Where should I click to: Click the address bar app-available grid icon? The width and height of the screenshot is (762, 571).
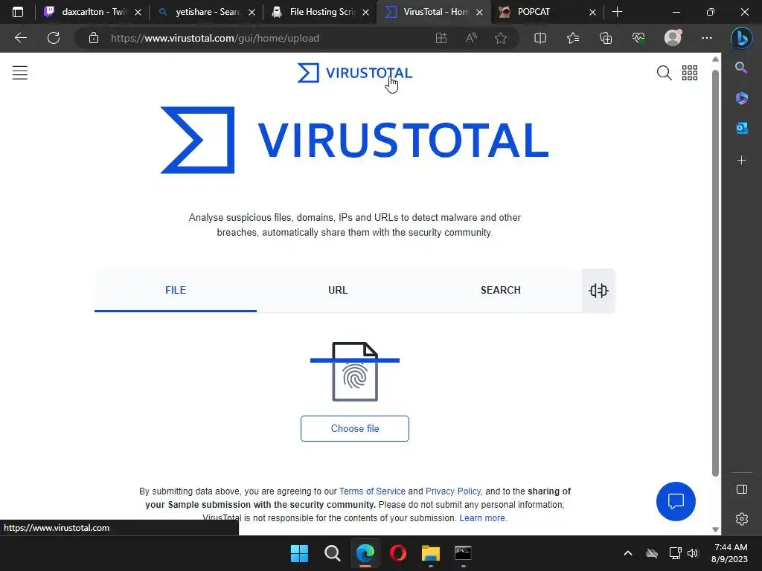click(441, 38)
